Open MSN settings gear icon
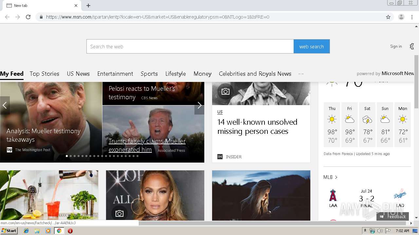The width and height of the screenshot is (419, 235). [412, 46]
